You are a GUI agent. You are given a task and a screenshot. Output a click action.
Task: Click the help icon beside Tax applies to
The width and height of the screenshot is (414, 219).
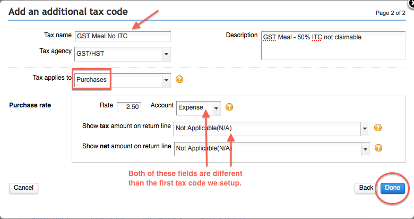pyautogui.click(x=180, y=80)
